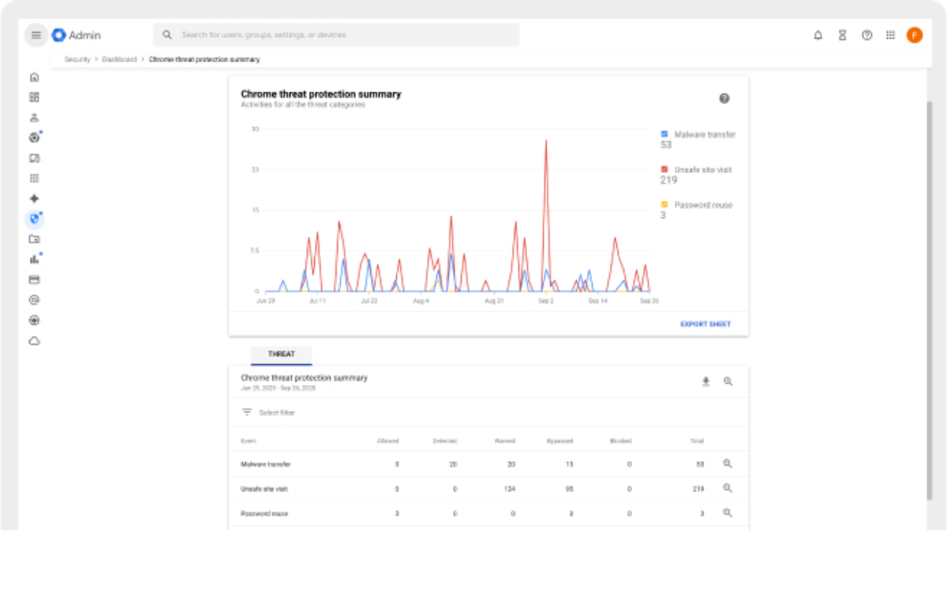This screenshot has height=601, width=947.
Task: Click the Select filter field
Action: [276, 412]
